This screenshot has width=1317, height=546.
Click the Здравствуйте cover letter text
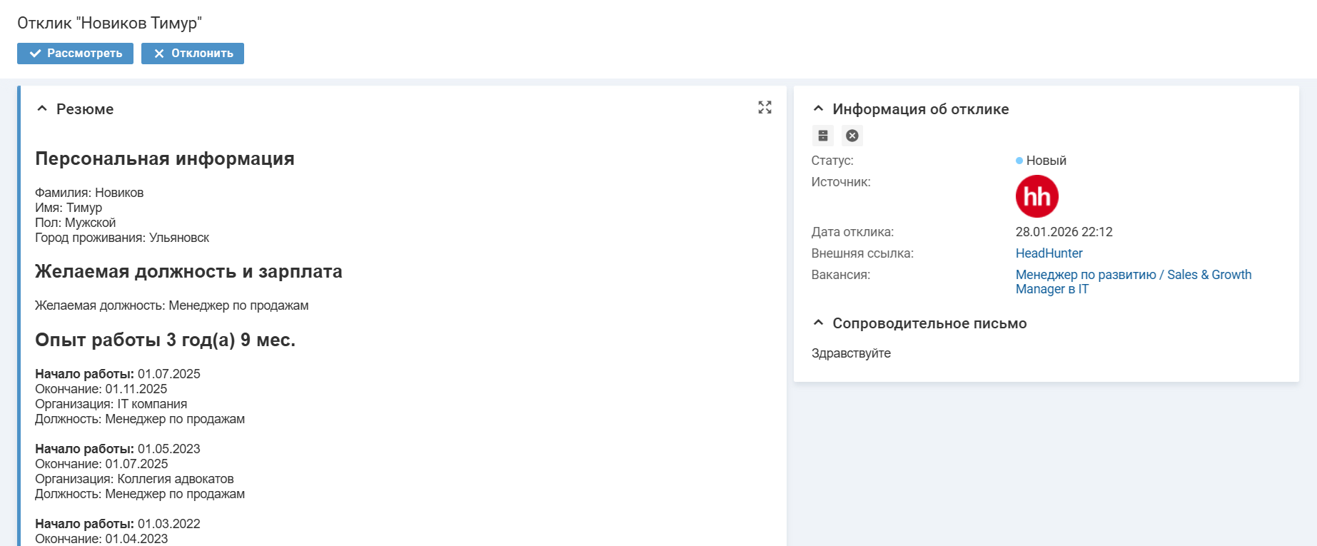(x=851, y=353)
